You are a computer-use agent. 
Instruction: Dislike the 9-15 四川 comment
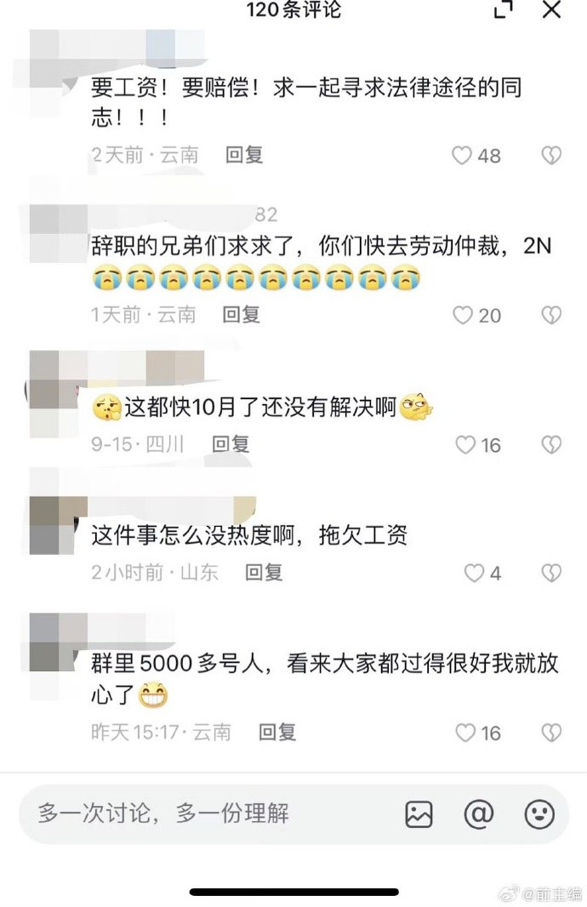[551, 444]
